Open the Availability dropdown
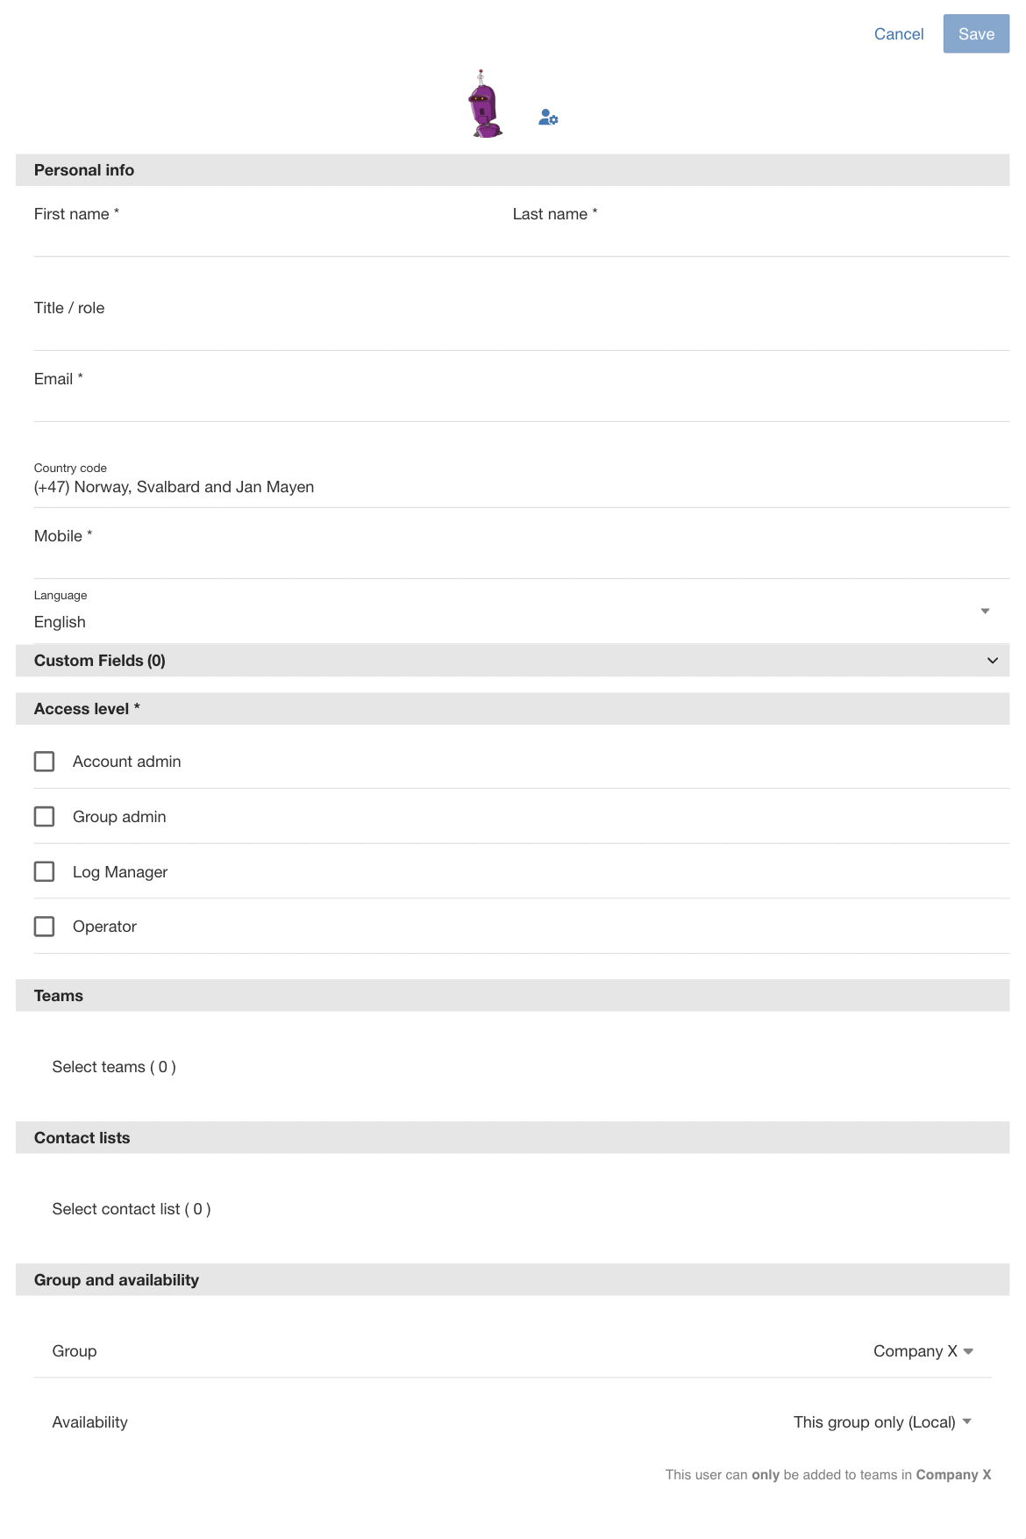Image resolution: width=1026 pixels, height=1539 pixels. tap(883, 1422)
